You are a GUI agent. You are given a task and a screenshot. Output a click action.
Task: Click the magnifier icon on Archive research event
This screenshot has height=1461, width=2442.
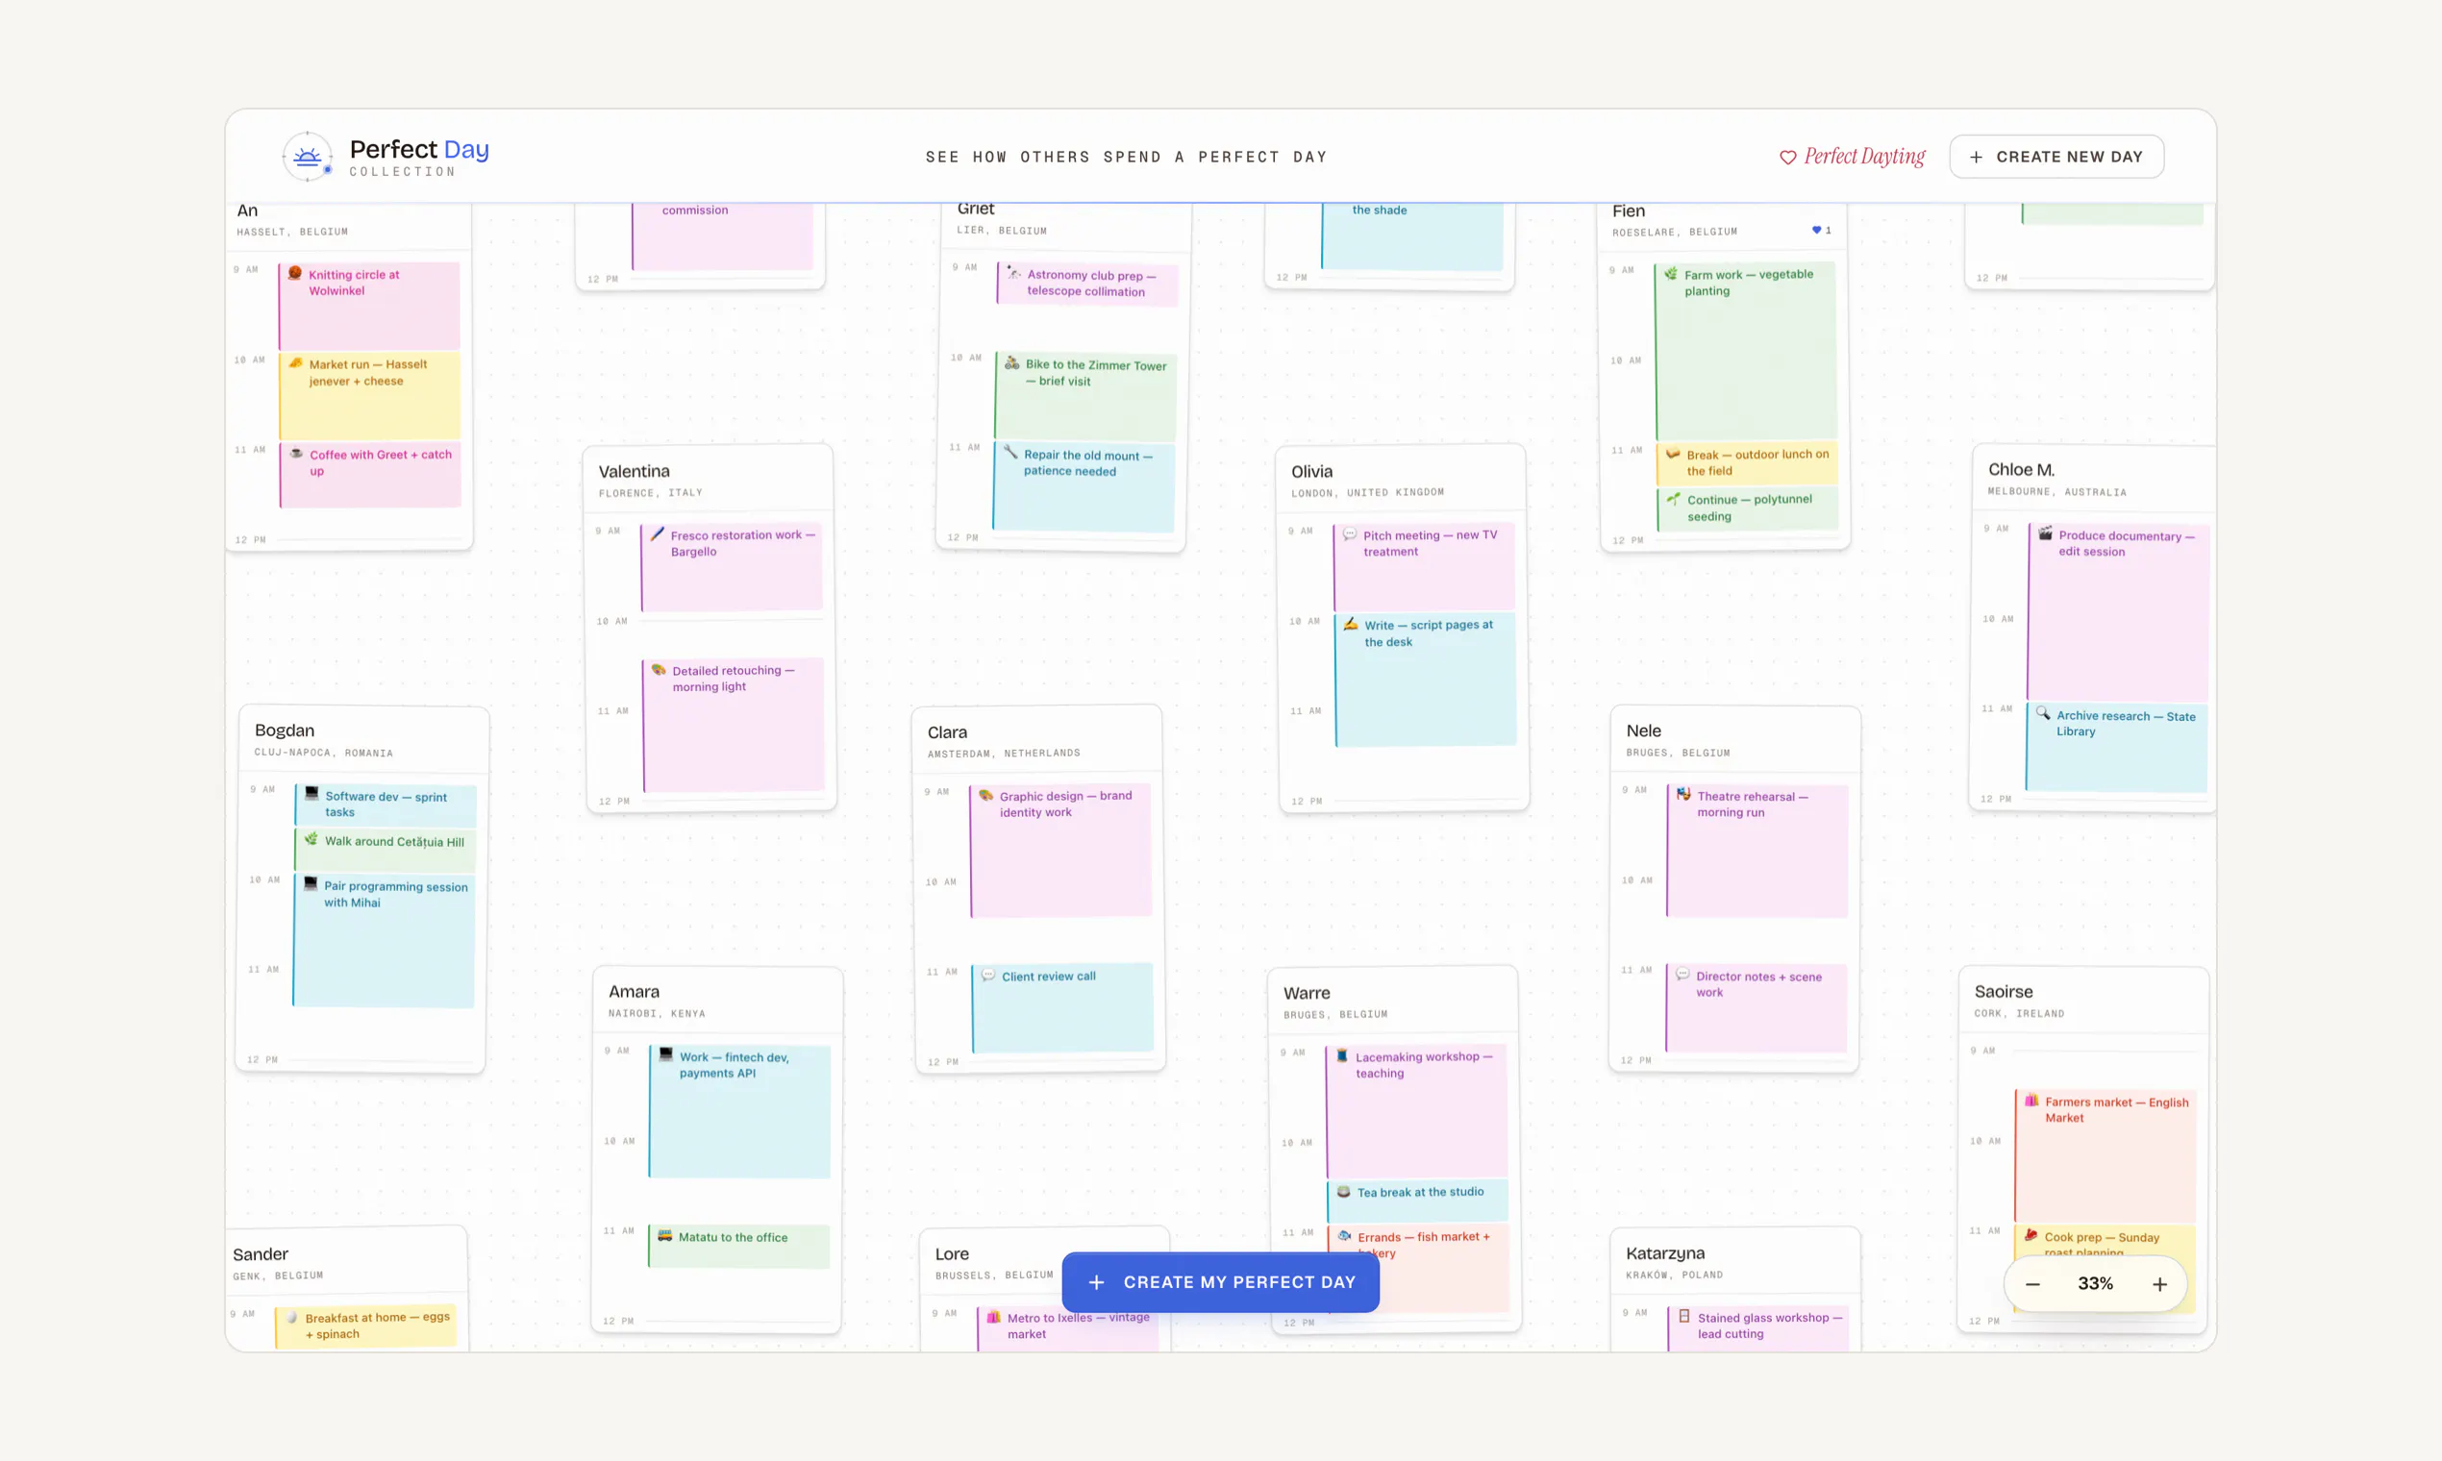click(x=2043, y=714)
